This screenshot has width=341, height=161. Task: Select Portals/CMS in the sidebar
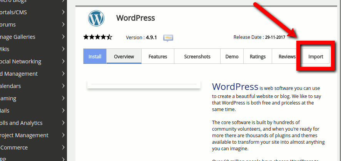[13, 12]
